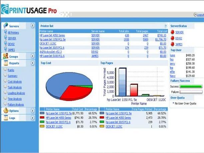Expand the Options panel
This screenshot has width=204, height=153.
tap(32, 111)
